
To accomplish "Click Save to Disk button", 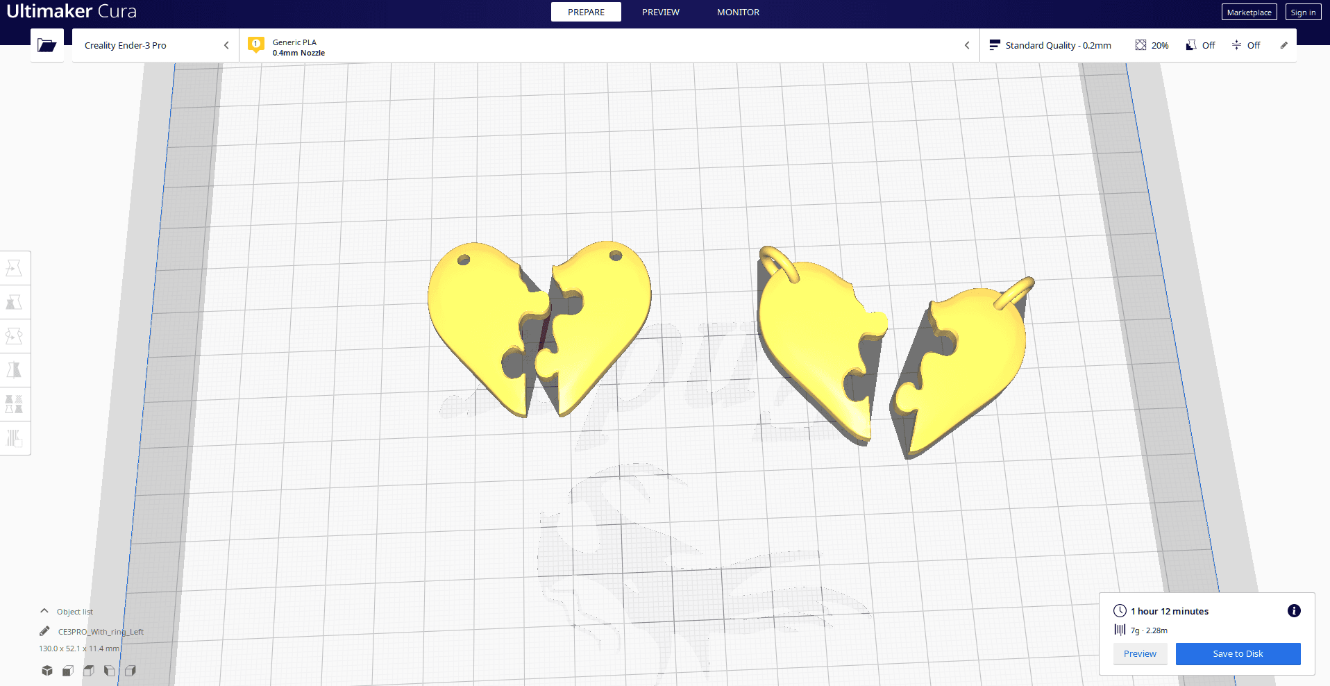I will (x=1238, y=654).
